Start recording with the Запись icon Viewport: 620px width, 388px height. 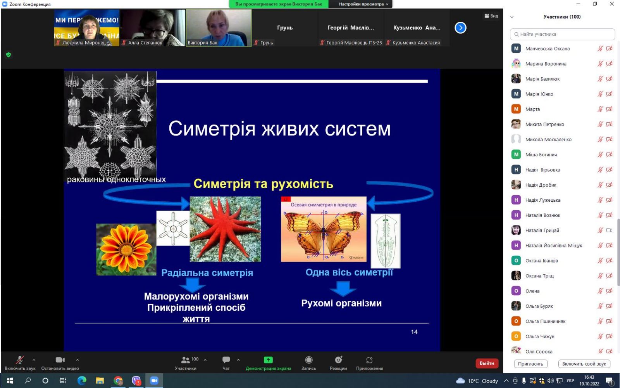[308, 360]
